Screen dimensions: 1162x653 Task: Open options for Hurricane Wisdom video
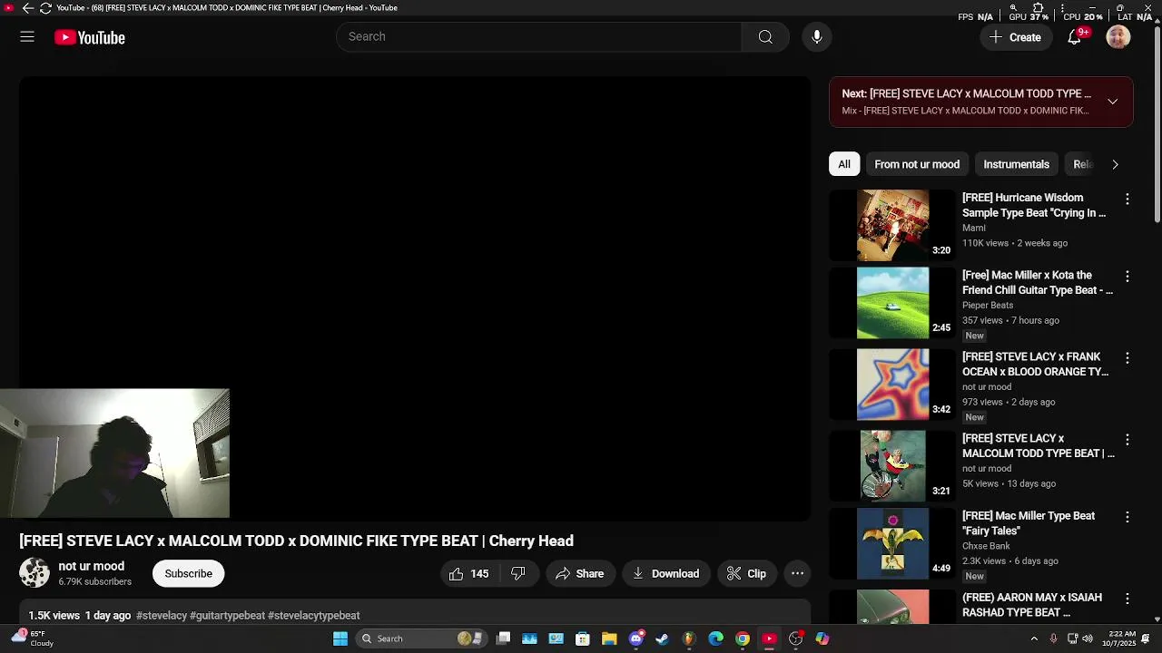1128,199
